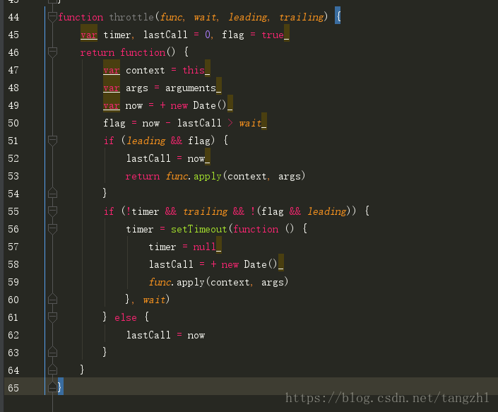Click line number 44 in the gutter
Viewport: 498px width, 412px height.
(x=13, y=17)
